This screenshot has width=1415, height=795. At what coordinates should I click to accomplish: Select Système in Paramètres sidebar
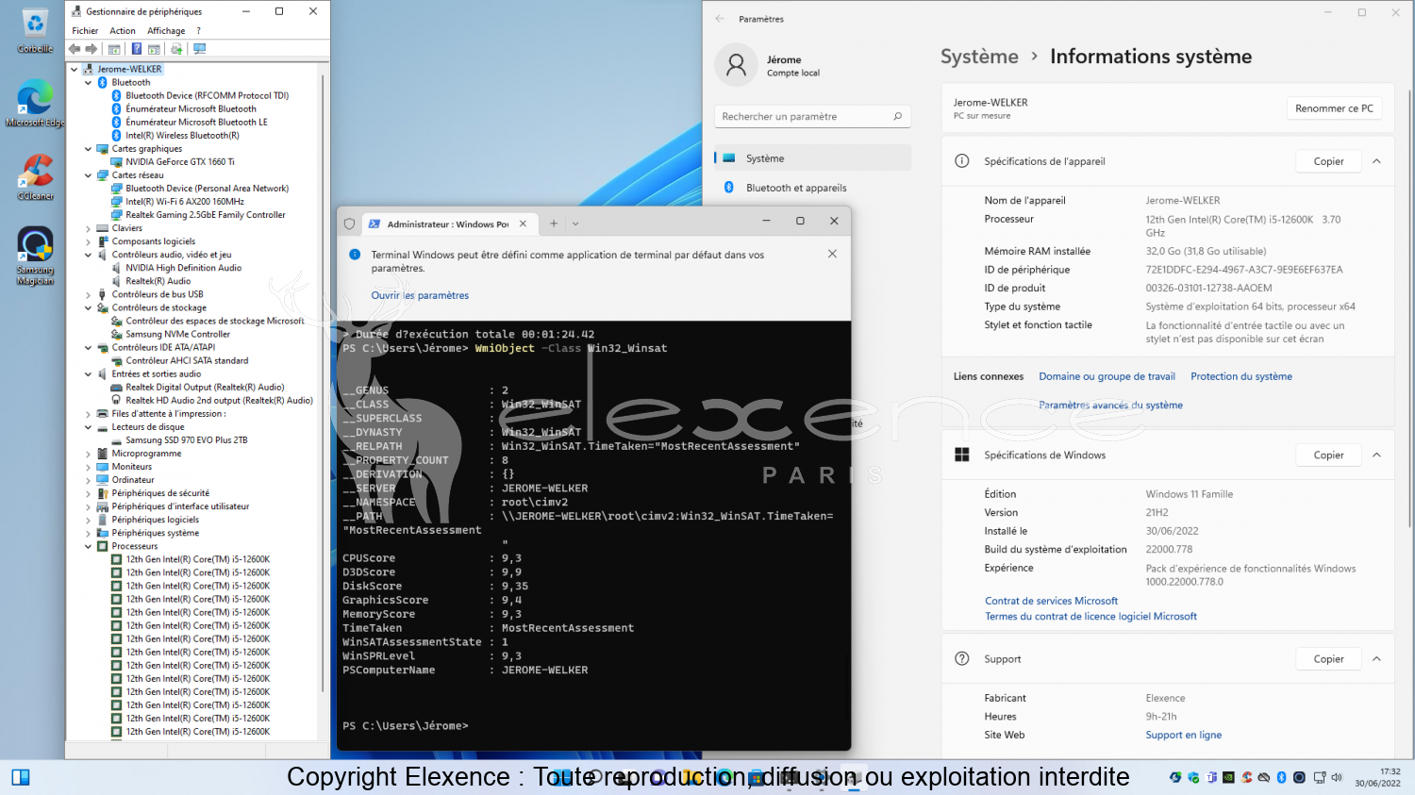[812, 158]
